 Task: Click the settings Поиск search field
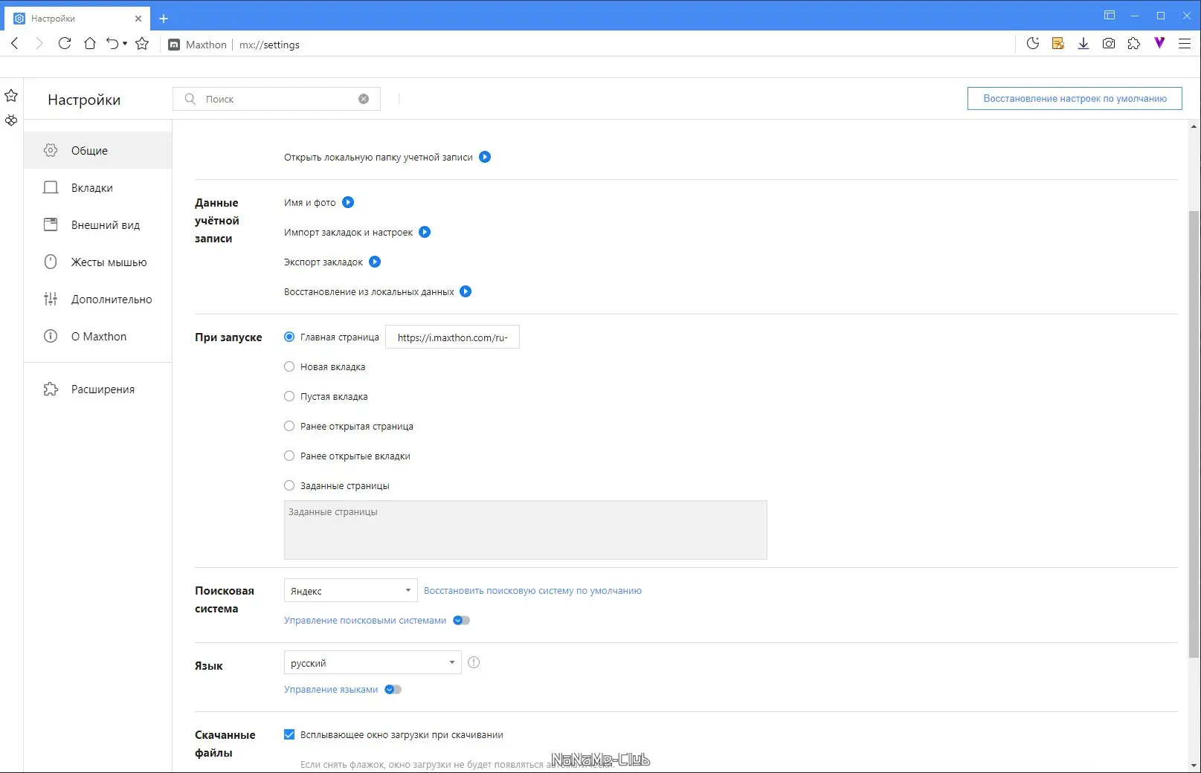point(277,99)
